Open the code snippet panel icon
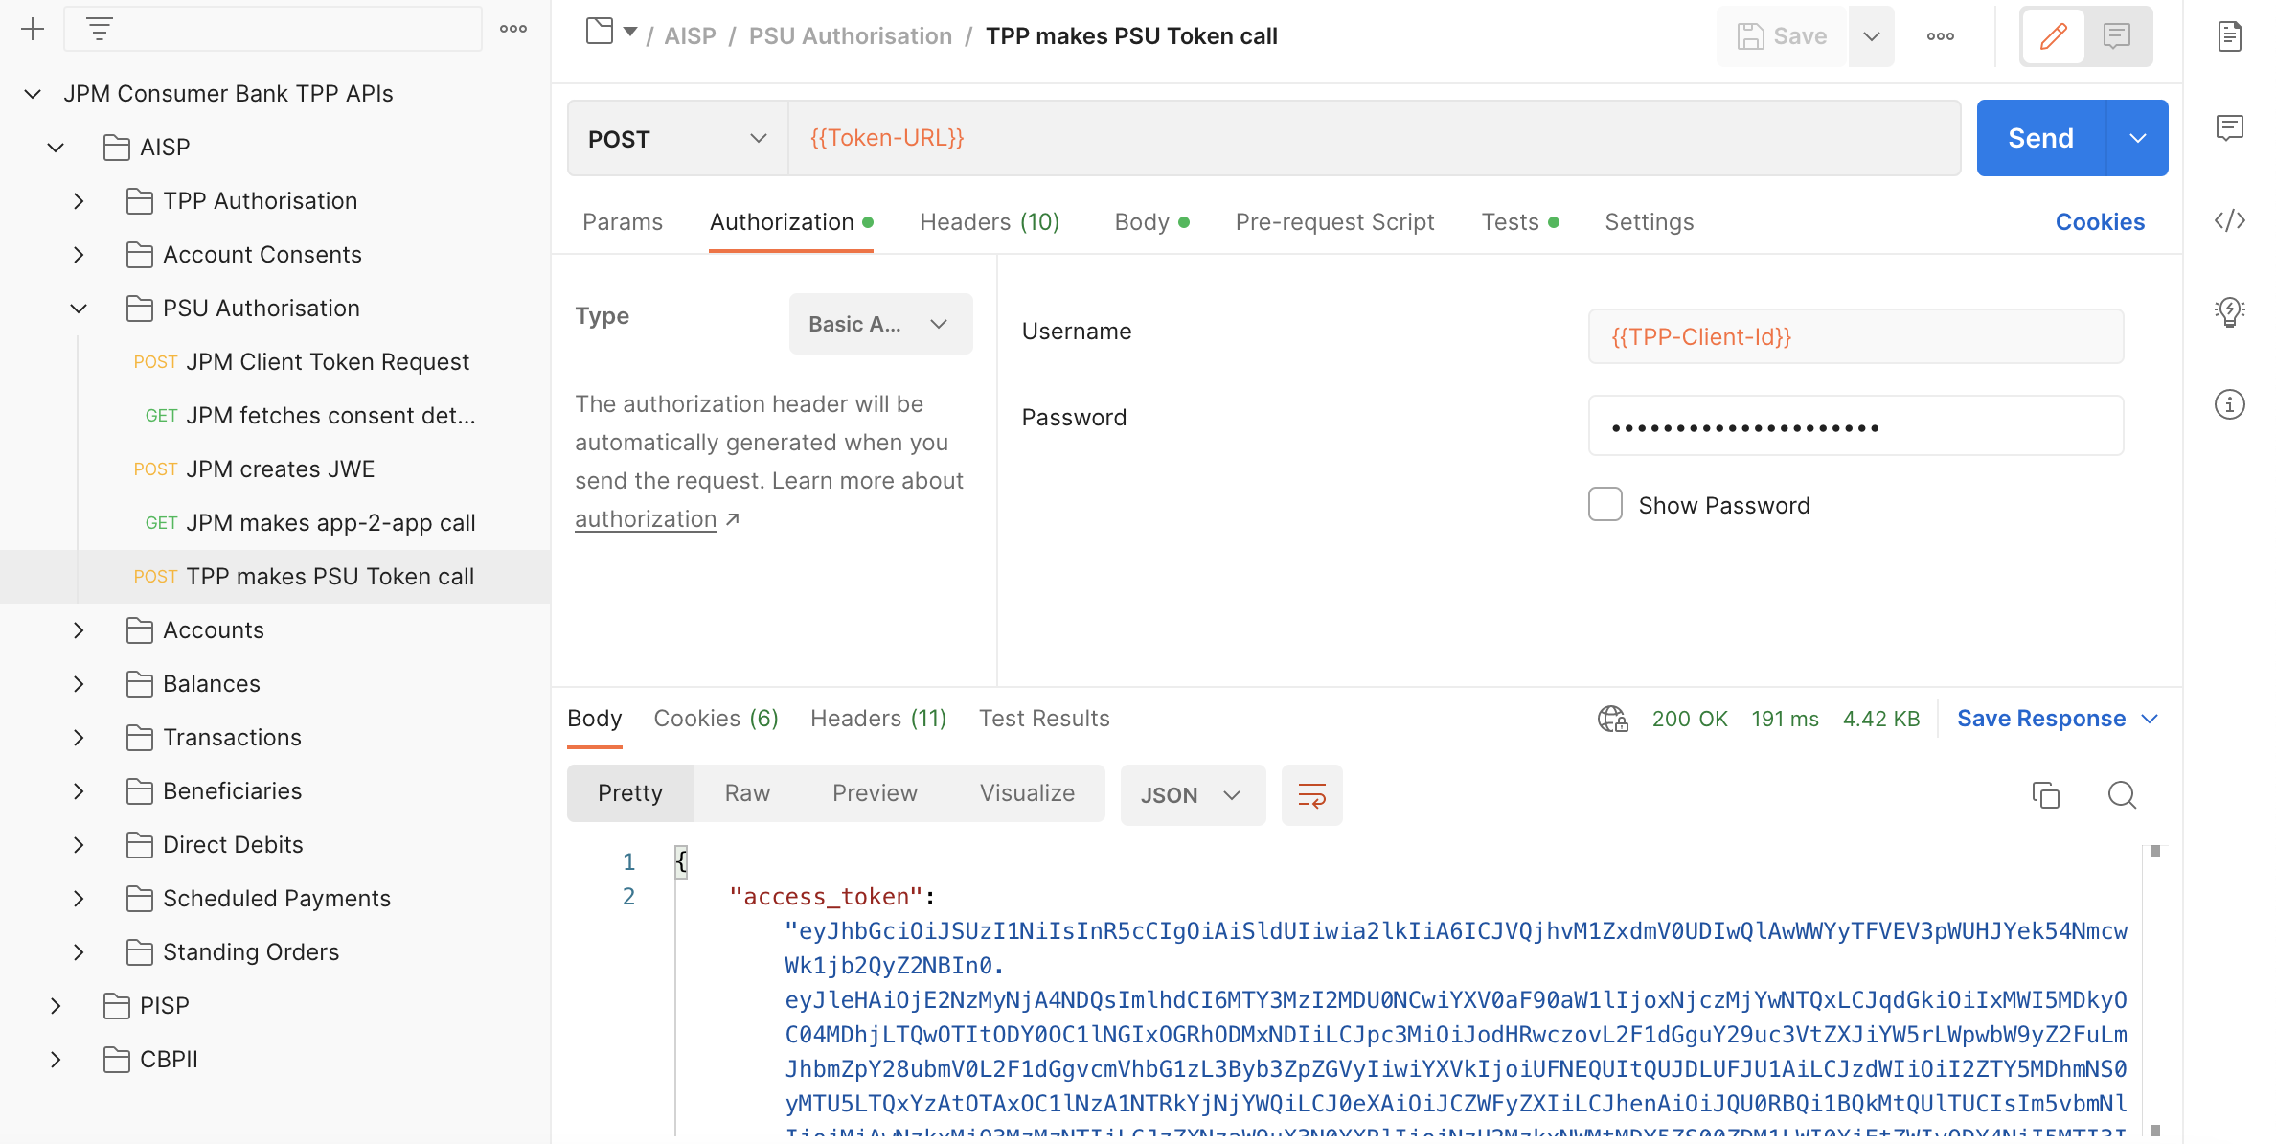The image size is (2276, 1144). pos(2229,221)
